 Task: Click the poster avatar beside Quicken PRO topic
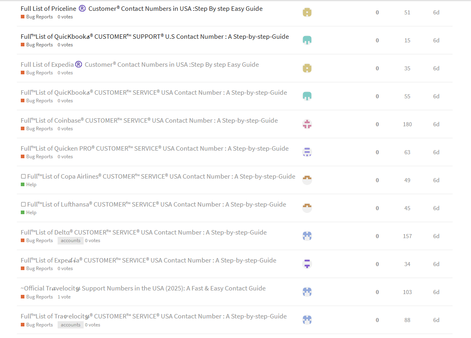pos(307,152)
